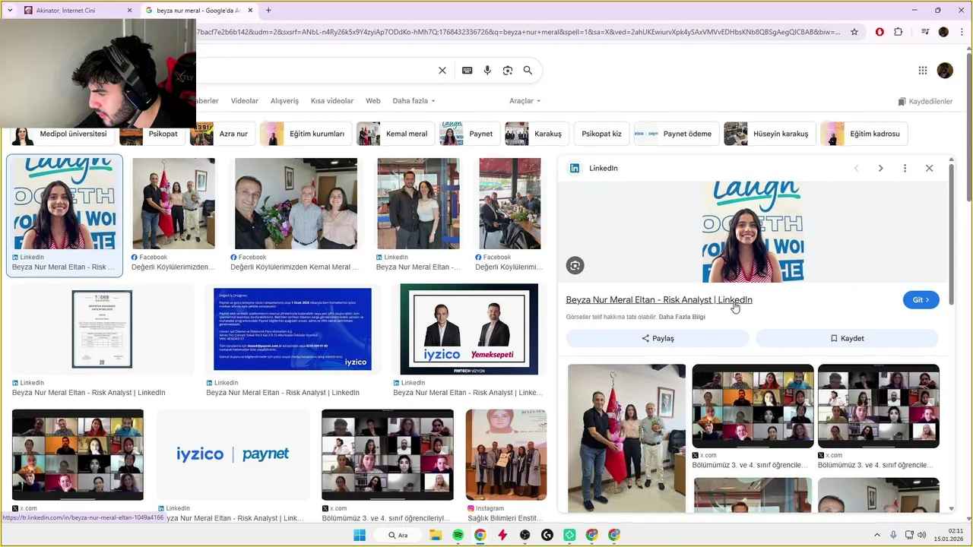Open the tab search dropdown arrow
This screenshot has width=973, height=547.
pos(10,11)
